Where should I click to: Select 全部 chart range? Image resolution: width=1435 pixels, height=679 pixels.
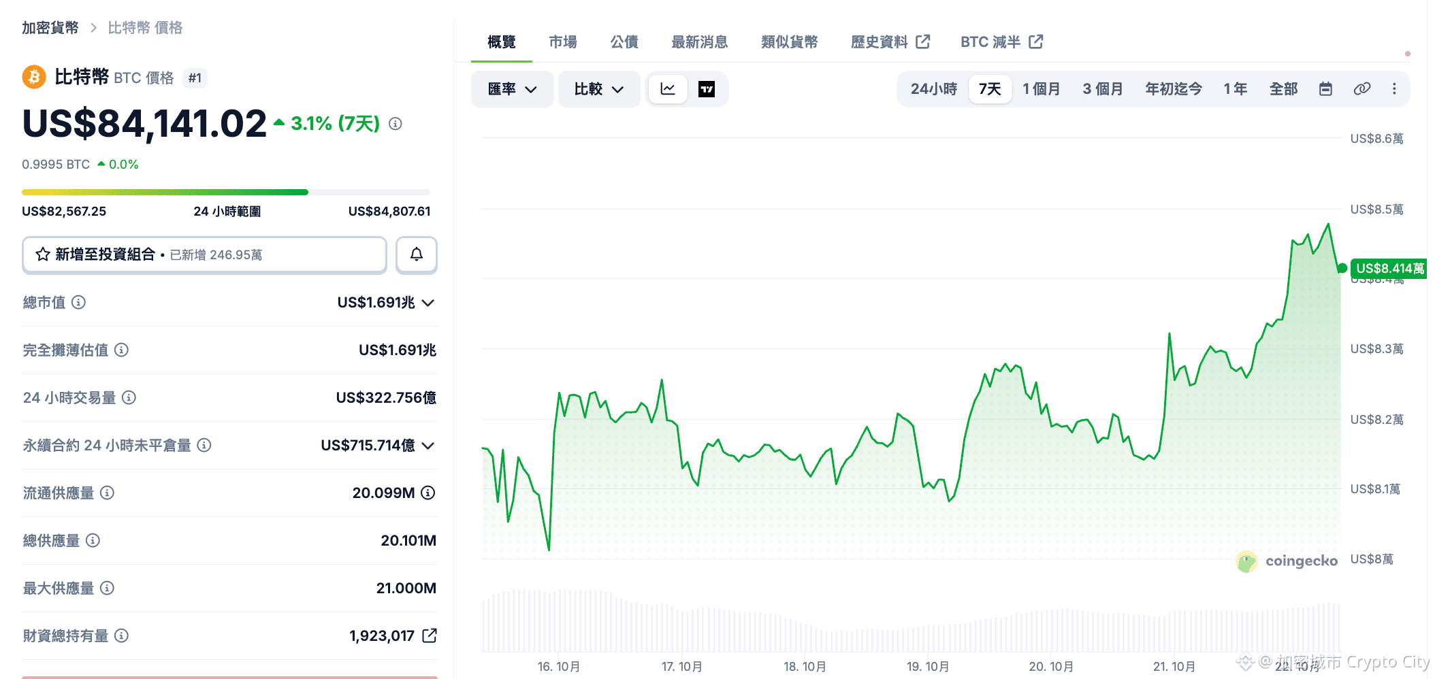click(x=1284, y=89)
